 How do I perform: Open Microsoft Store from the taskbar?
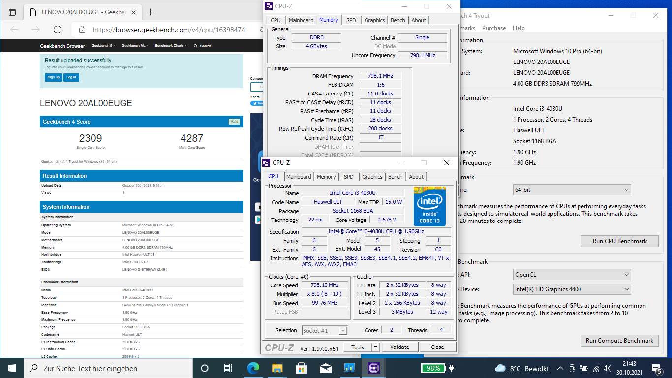[301, 368]
